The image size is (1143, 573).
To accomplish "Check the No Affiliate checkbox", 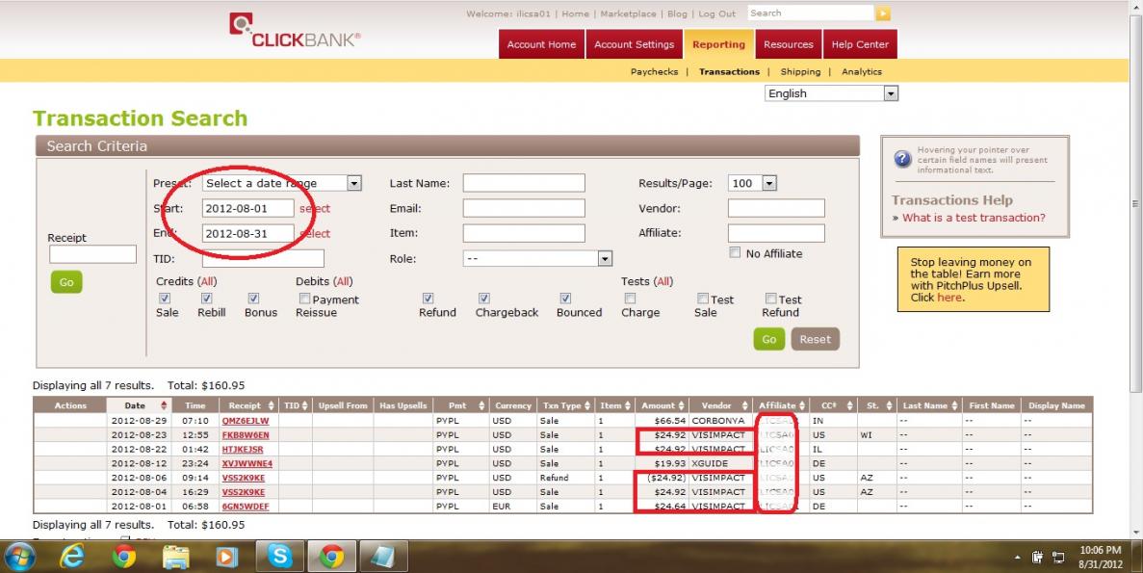I will tap(735, 252).
